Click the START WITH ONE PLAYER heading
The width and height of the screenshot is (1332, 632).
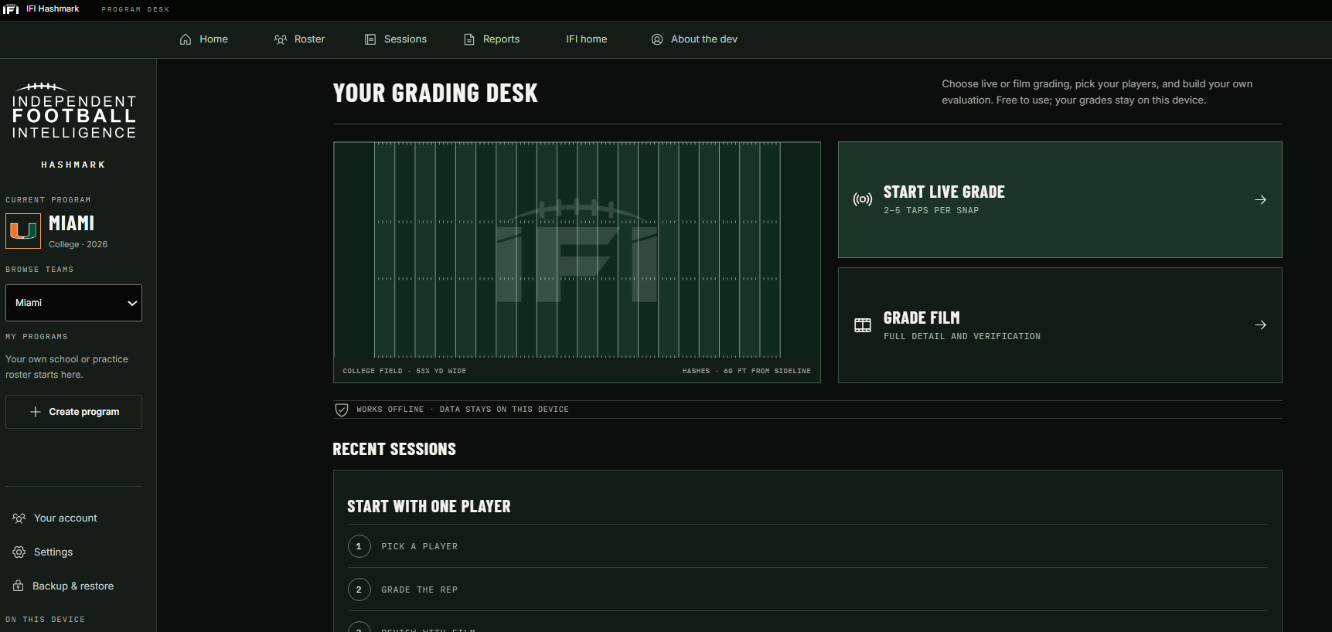(x=429, y=507)
